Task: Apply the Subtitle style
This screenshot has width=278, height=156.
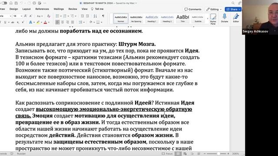Action: [198, 19]
